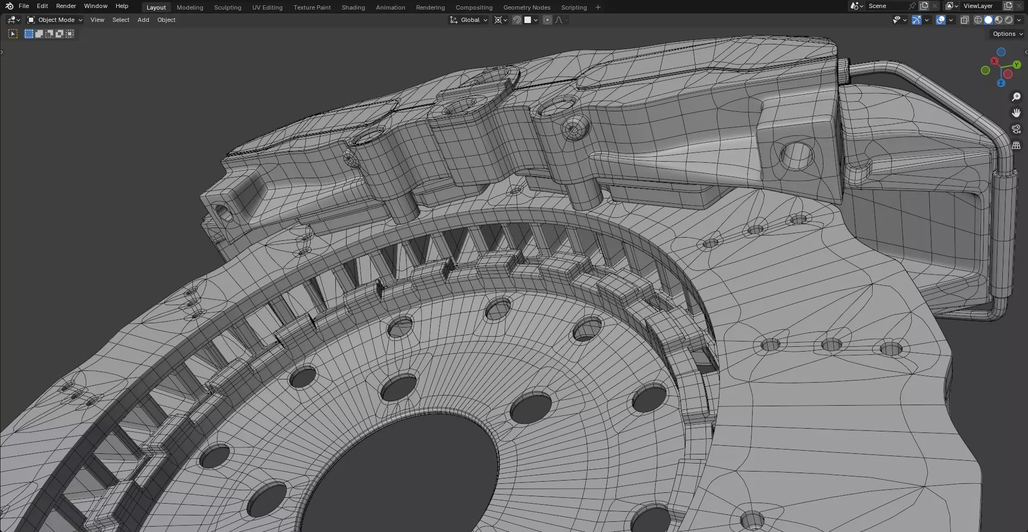Open the Render menu
This screenshot has height=532, width=1028.
pyautogui.click(x=66, y=6)
